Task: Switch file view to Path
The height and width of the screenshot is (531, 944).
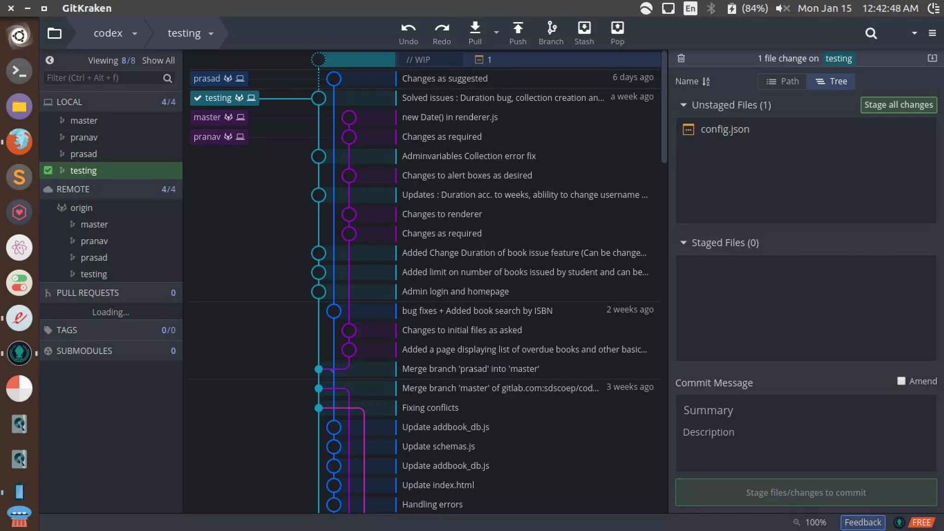Action: pyautogui.click(x=782, y=81)
